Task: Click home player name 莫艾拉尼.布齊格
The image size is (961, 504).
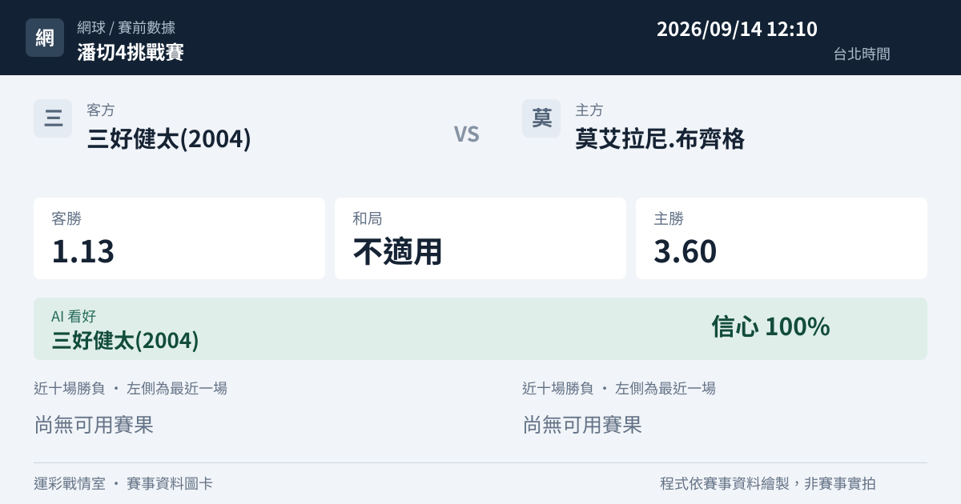Action: pos(660,139)
